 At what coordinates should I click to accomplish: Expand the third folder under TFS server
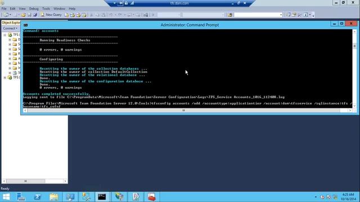10,49
